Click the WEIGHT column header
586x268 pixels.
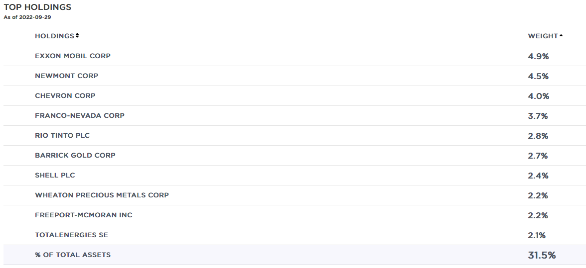point(543,36)
